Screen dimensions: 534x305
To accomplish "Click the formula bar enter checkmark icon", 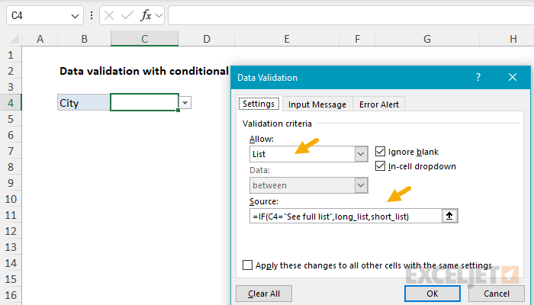I will (x=127, y=15).
